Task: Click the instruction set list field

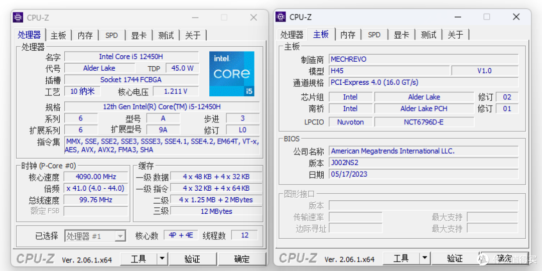Action: [x=162, y=146]
